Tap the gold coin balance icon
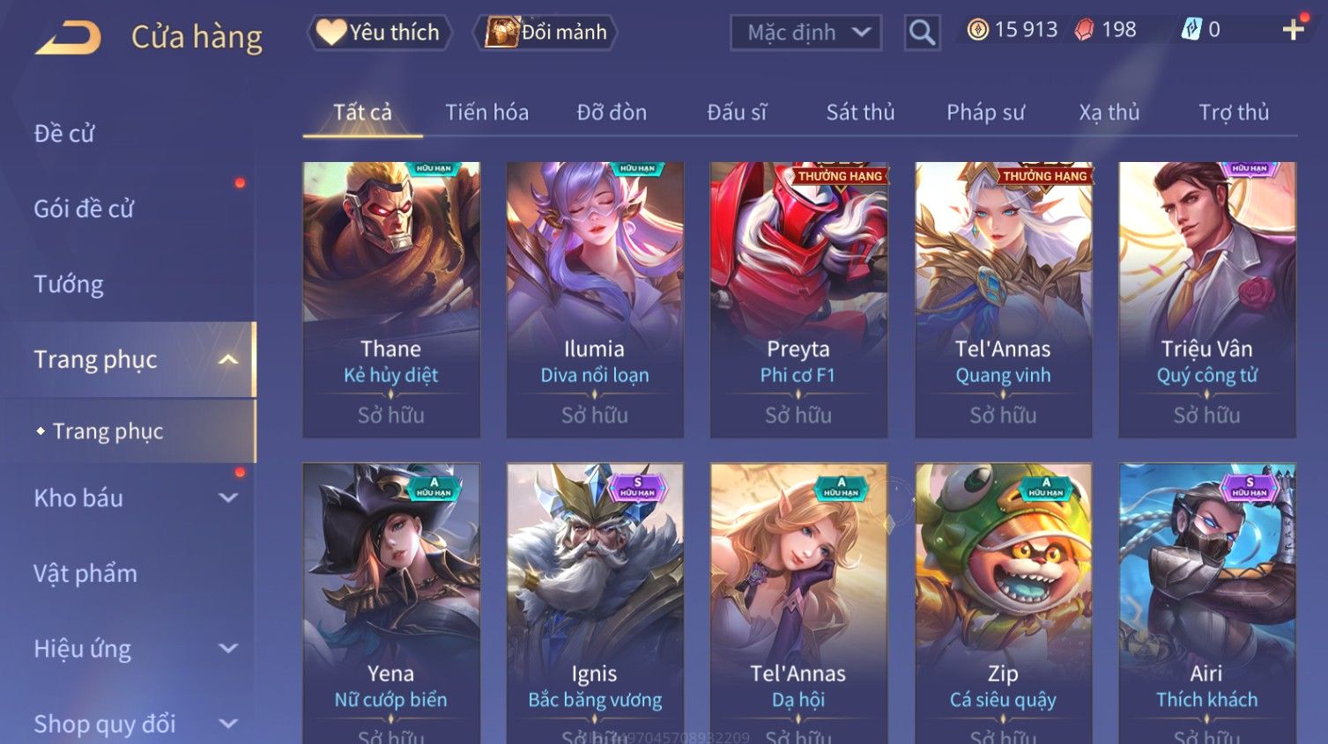 tap(977, 30)
